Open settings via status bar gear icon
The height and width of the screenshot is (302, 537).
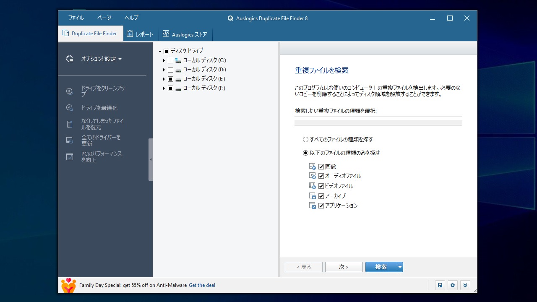(453, 285)
